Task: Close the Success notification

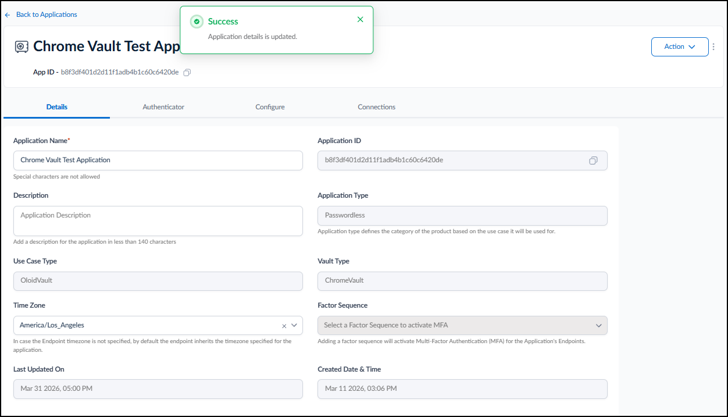Action: 360,20
